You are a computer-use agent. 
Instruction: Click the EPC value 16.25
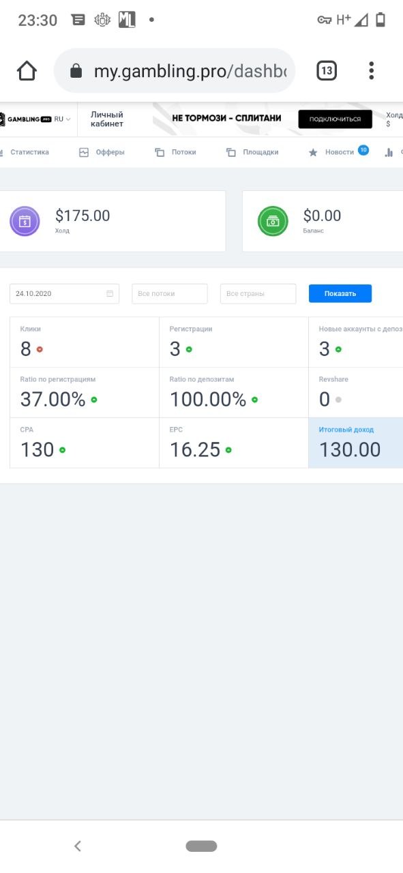[x=195, y=449]
